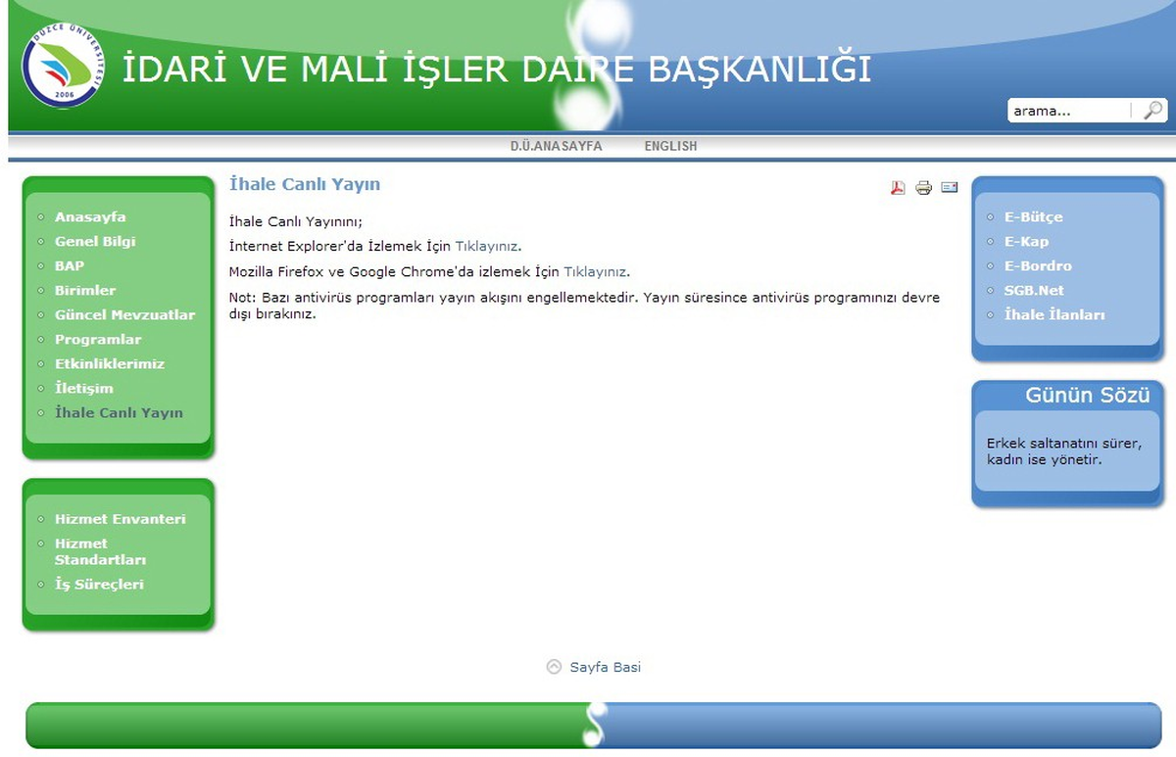Open the İş Süreçleri link

(x=99, y=585)
